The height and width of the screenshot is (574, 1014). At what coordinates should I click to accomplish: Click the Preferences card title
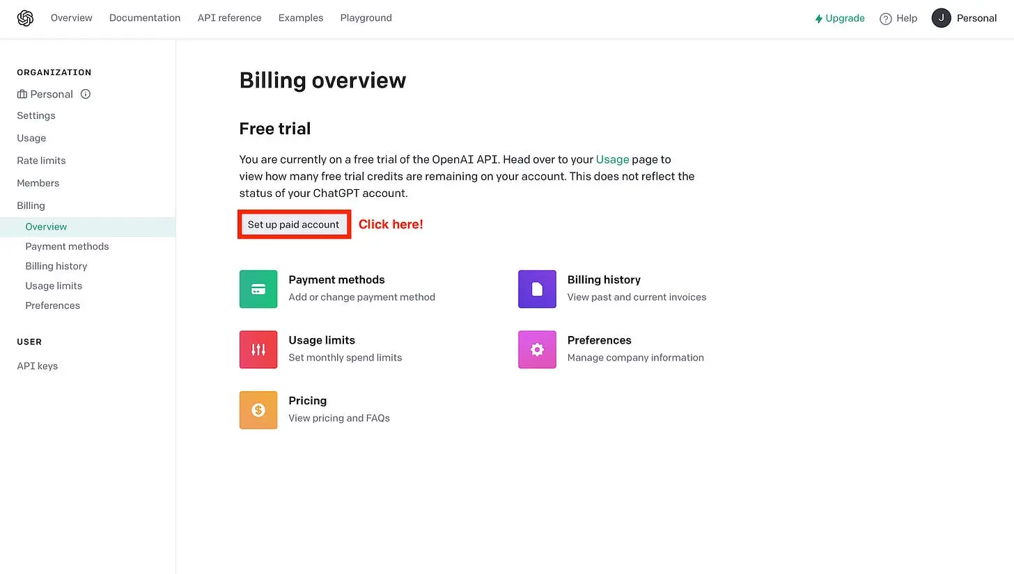(x=600, y=340)
